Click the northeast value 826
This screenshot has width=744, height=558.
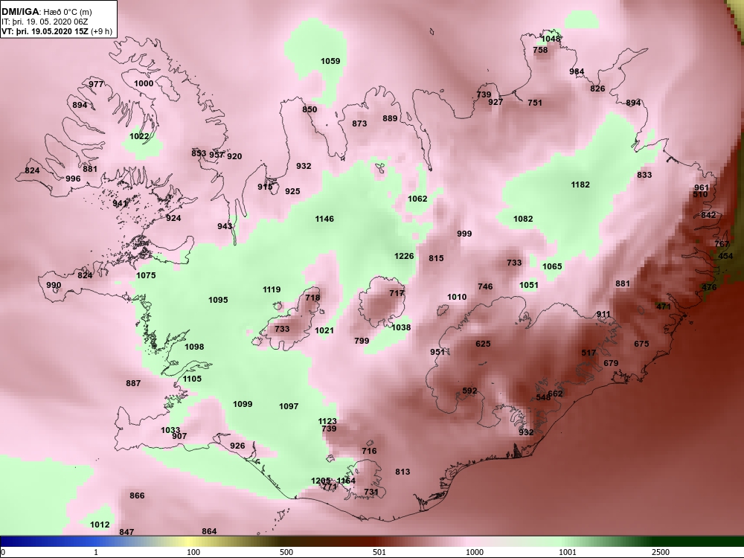[x=597, y=89]
